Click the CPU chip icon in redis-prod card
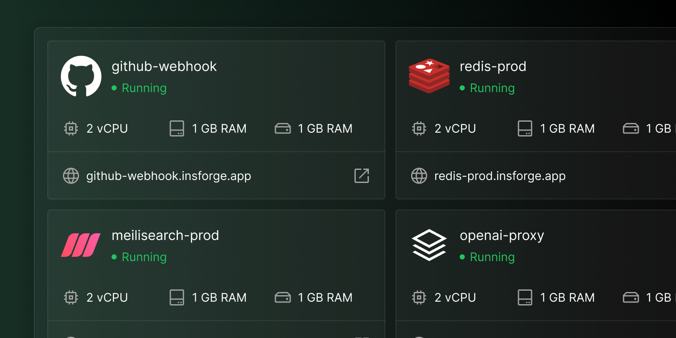676x338 pixels. point(419,128)
